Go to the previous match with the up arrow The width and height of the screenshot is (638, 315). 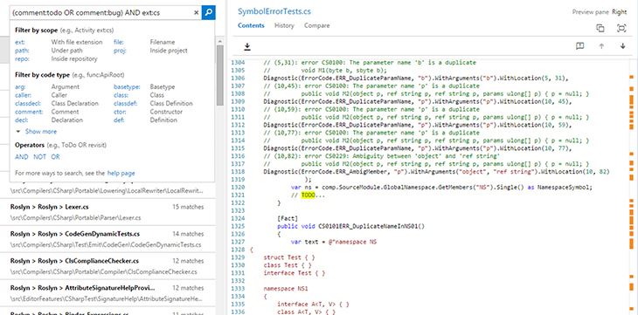coord(601,46)
